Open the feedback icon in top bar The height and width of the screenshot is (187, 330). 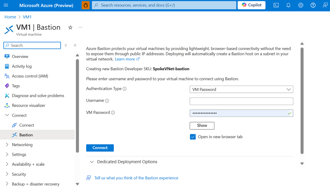click(325, 5)
